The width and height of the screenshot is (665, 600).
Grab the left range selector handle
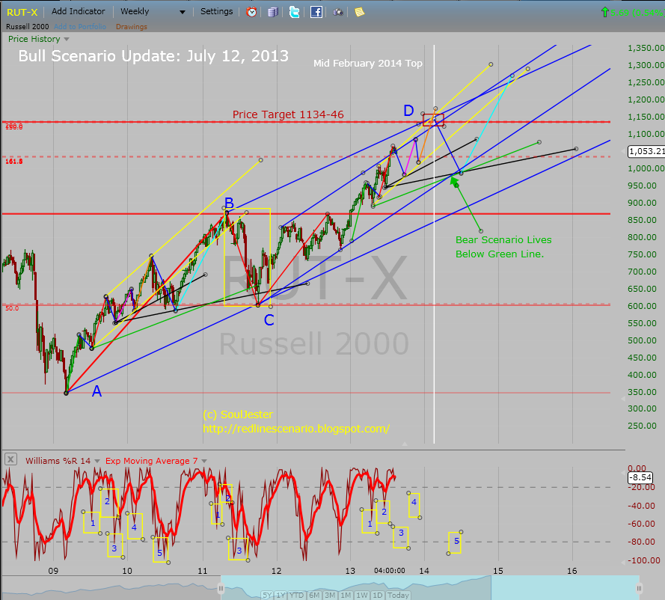(x=221, y=588)
